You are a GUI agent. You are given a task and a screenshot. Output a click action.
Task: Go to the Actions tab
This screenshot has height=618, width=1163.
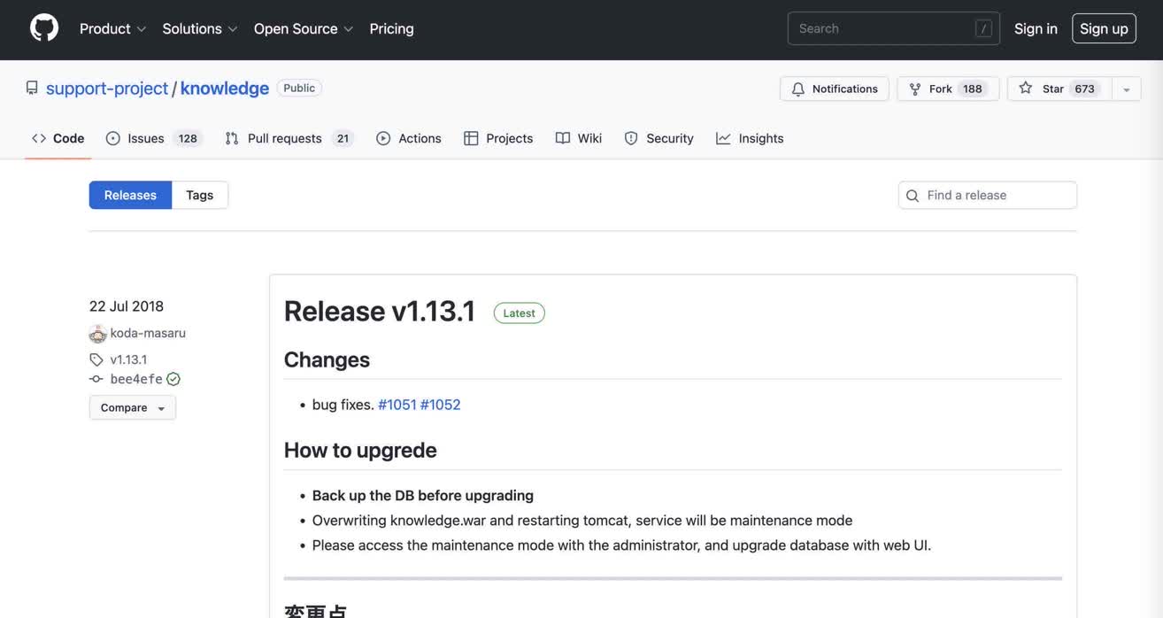pyautogui.click(x=409, y=138)
